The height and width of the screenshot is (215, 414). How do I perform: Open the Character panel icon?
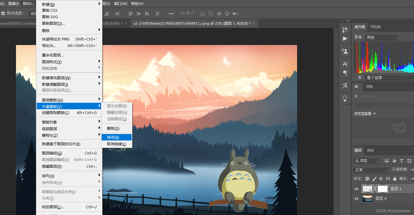point(345,64)
